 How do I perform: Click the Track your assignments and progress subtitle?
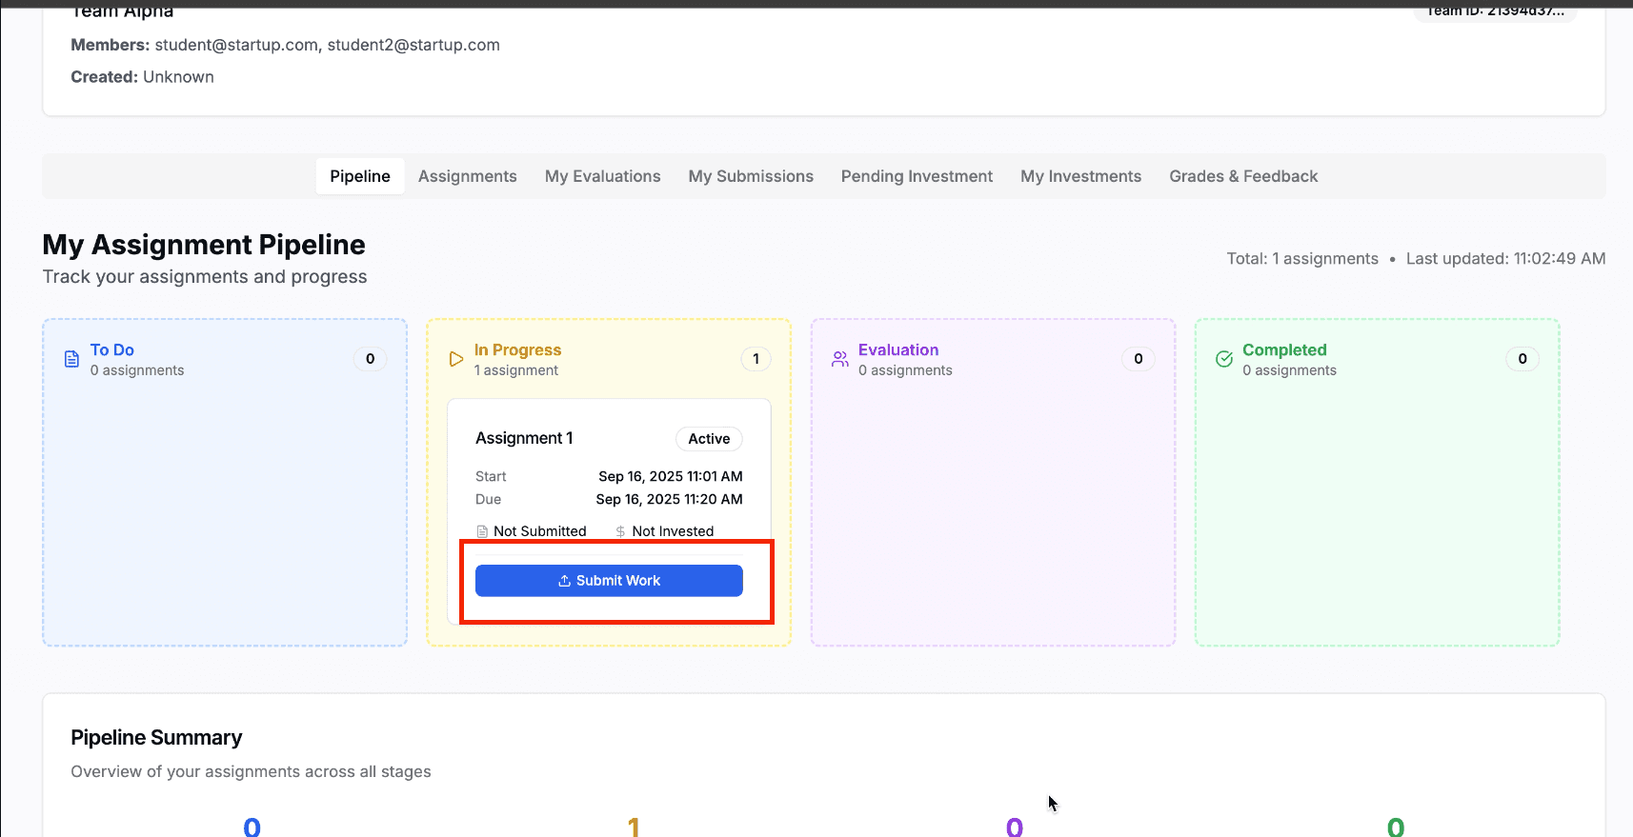pos(205,277)
